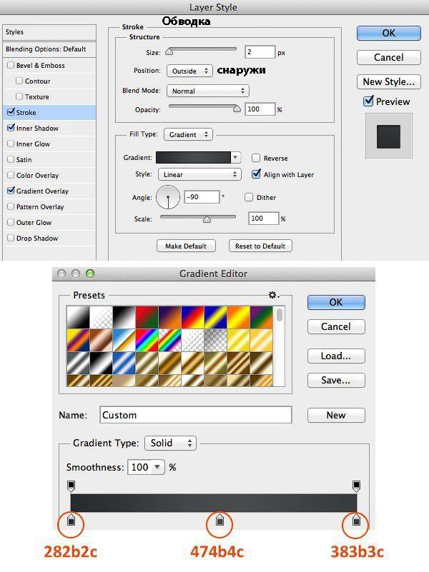This screenshot has width=429, height=572.
Task: Click the stroke gradient preview bar
Action: tap(193, 157)
